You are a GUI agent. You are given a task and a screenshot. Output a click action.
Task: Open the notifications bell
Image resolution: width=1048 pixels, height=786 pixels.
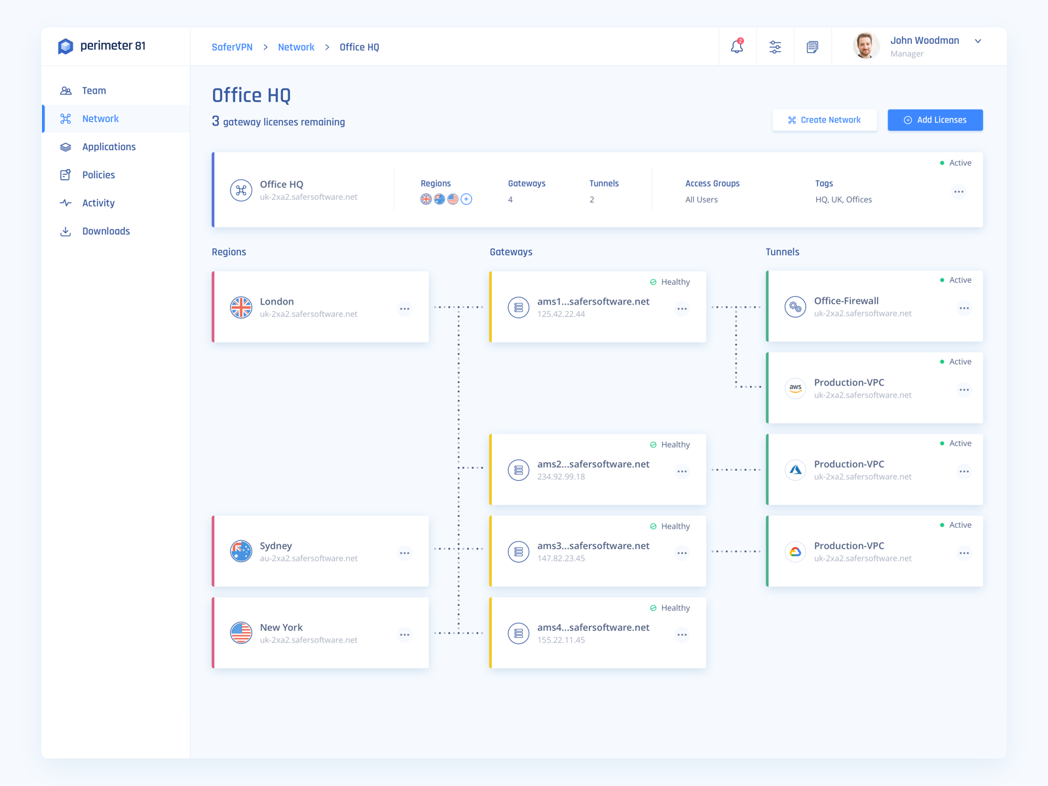[737, 47]
